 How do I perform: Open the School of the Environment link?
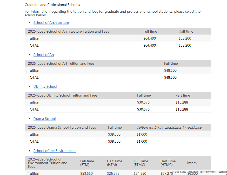point(55,151)
